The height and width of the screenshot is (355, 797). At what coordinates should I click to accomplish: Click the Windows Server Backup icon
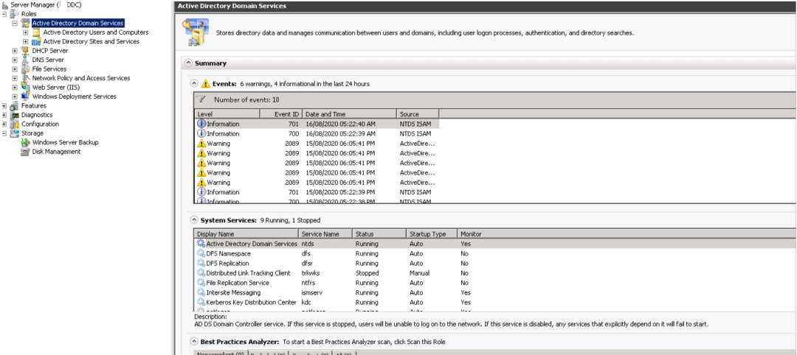25,142
